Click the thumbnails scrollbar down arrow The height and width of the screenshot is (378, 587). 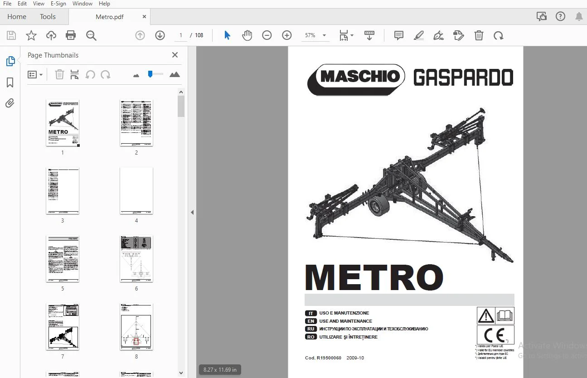181,373
